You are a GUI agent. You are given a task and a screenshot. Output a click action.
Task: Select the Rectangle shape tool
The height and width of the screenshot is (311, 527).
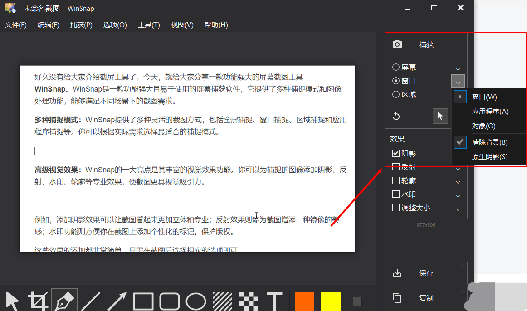143,301
